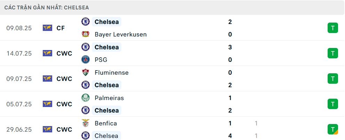This screenshot has height=140, width=345.
Task: Open the Palmeiras team page
Action: [109, 98]
